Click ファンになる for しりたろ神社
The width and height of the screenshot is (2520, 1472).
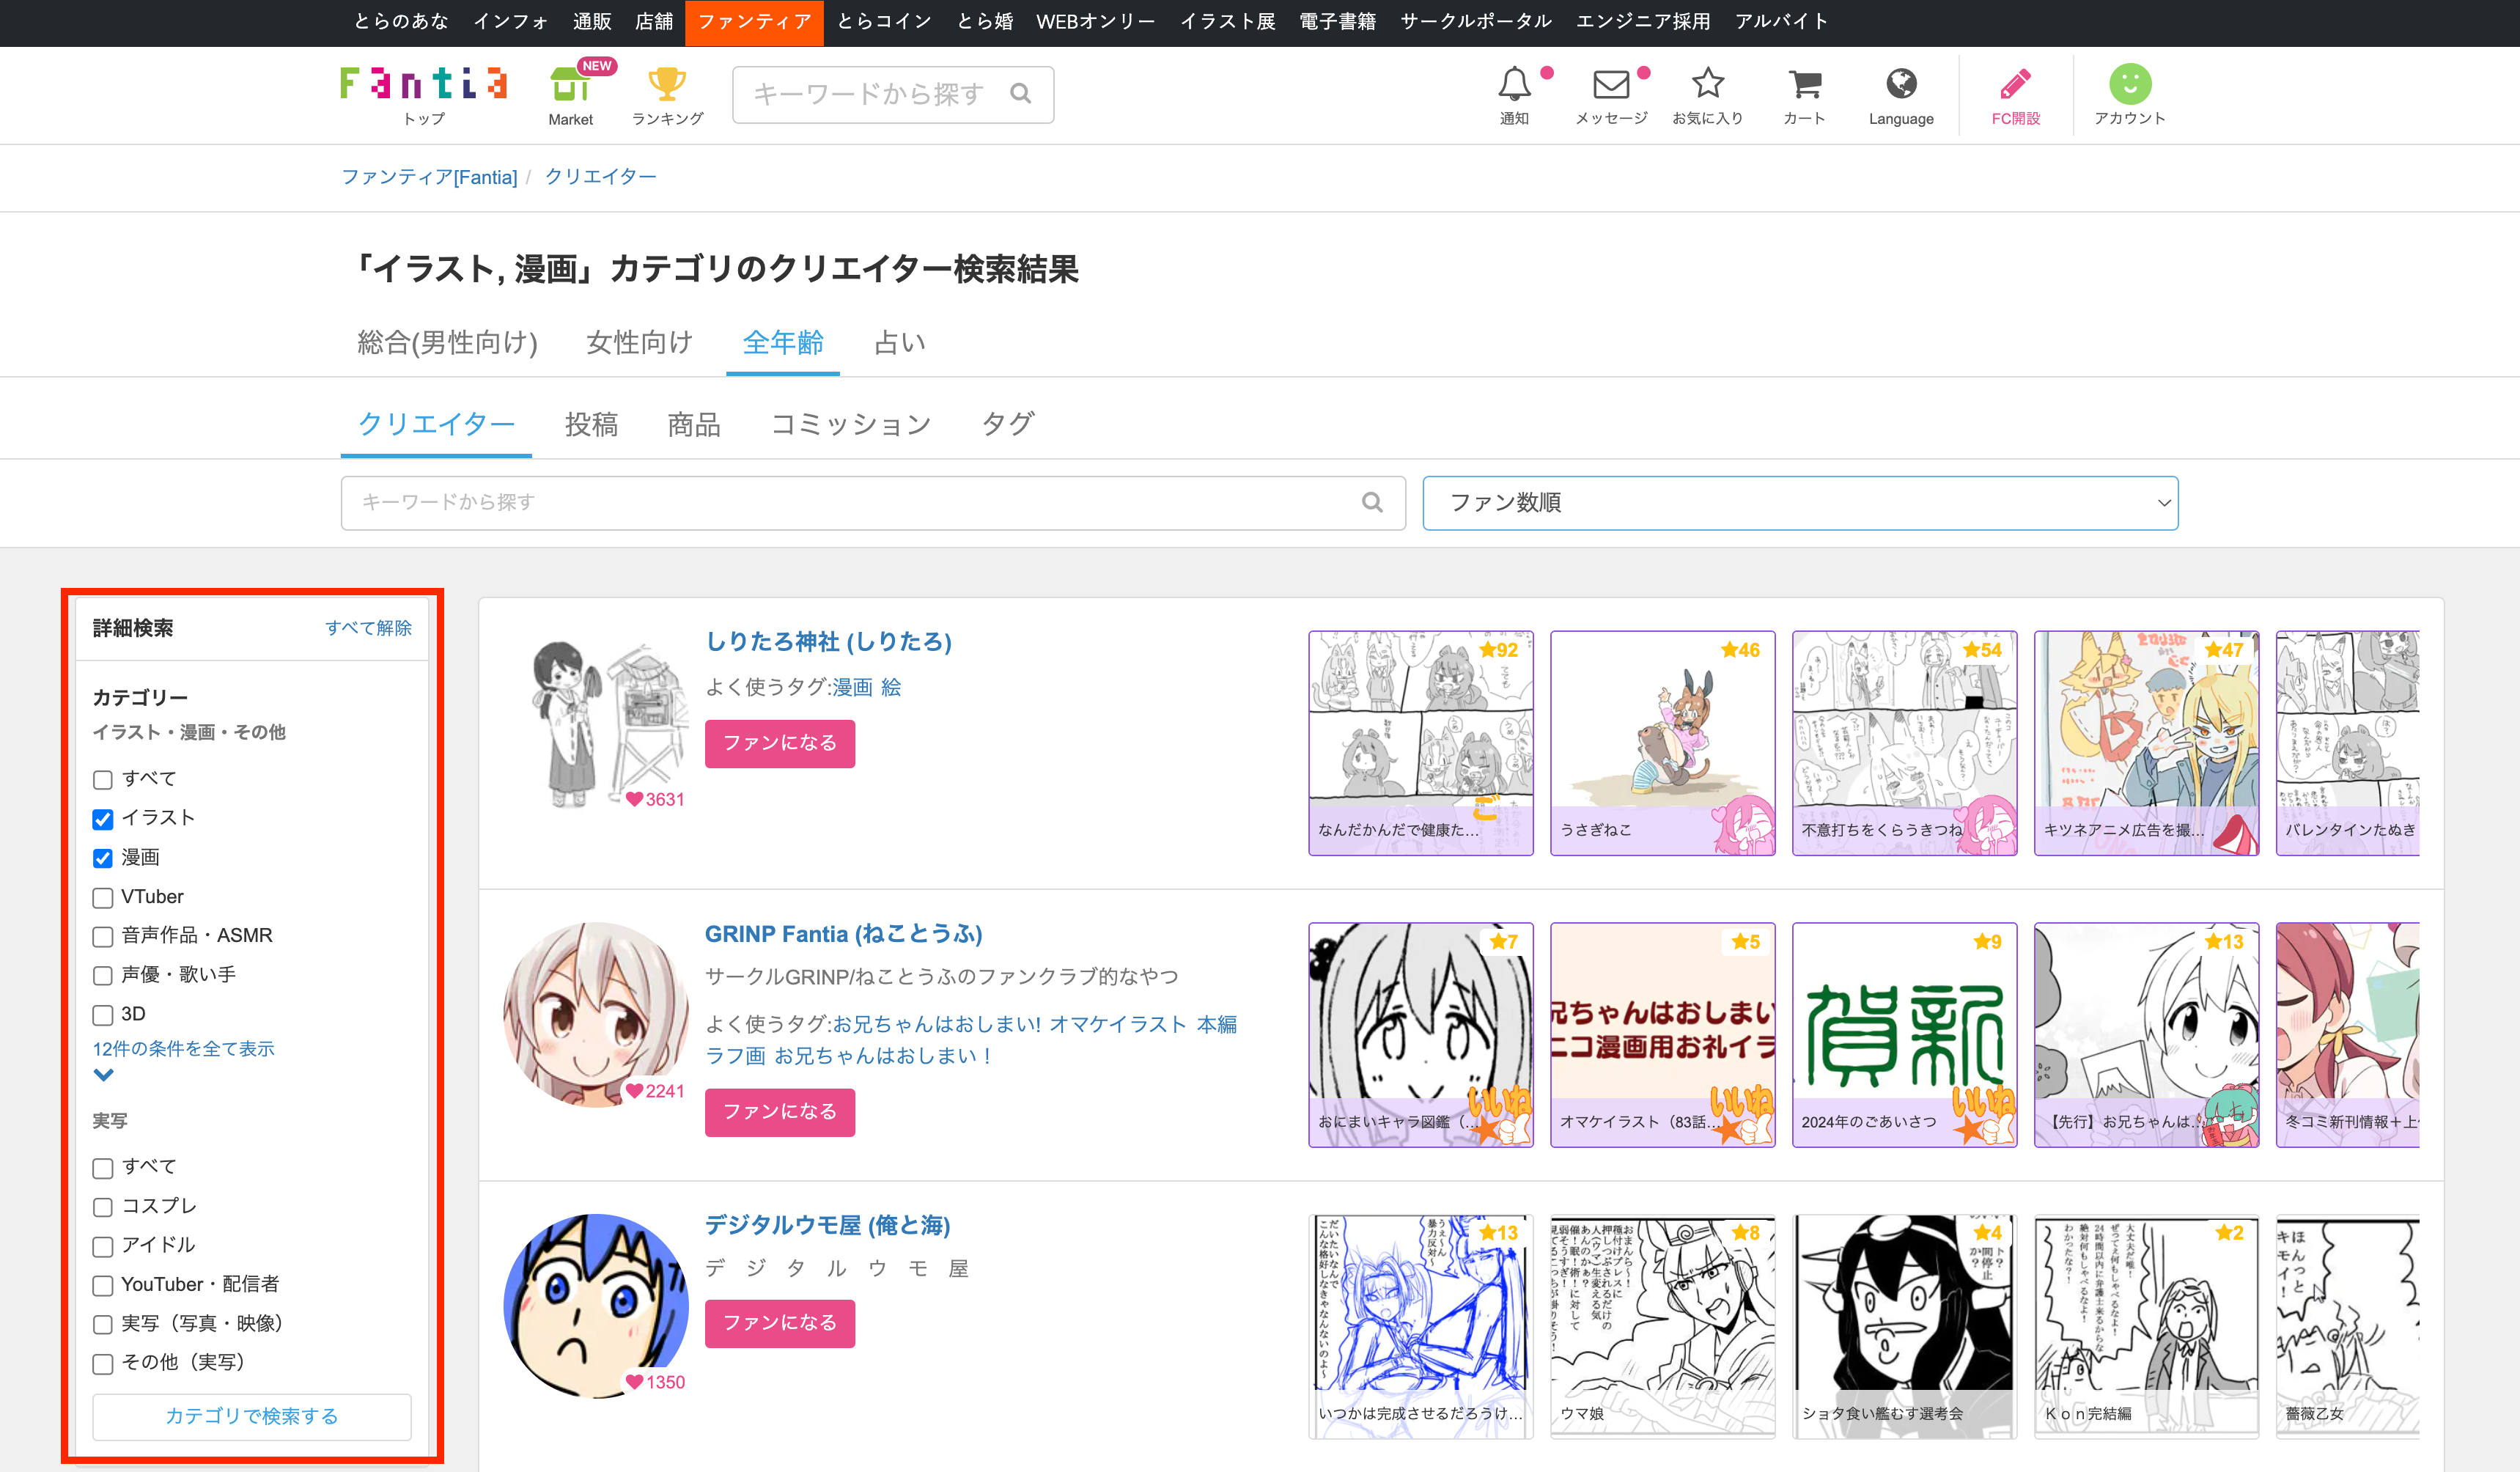tap(780, 743)
